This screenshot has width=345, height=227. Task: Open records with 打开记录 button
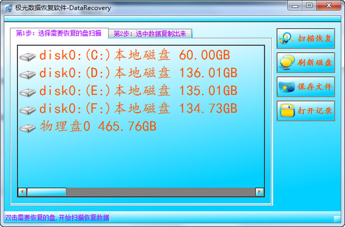pos(306,111)
